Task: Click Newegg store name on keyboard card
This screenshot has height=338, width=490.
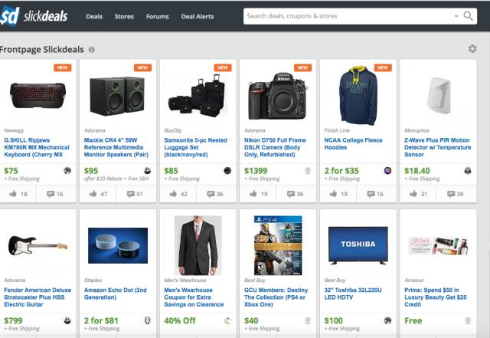Action: click(14, 130)
